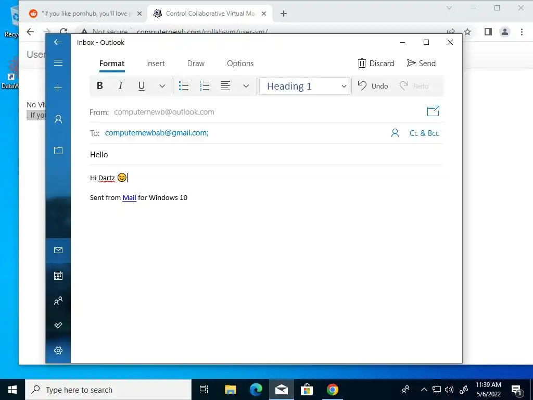Click the taskbar search box
This screenshot has height=400, width=533.
pyautogui.click(x=108, y=390)
